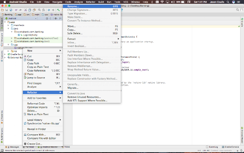Screen dimensions: 244x153
Task: Open the Extract submenu
Action: tap(92, 39)
